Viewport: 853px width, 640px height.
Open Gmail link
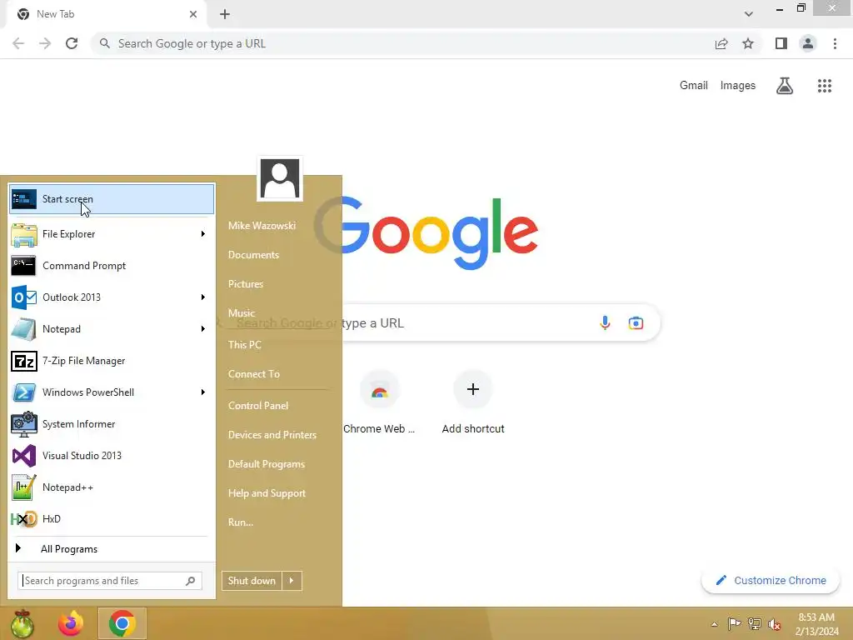coord(694,86)
